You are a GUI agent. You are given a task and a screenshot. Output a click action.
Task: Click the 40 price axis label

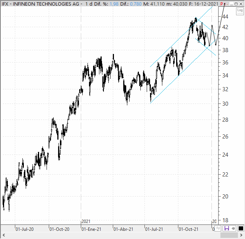[x=225, y=38]
